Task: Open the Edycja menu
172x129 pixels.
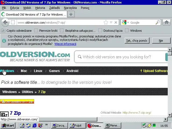Action: 15,8
